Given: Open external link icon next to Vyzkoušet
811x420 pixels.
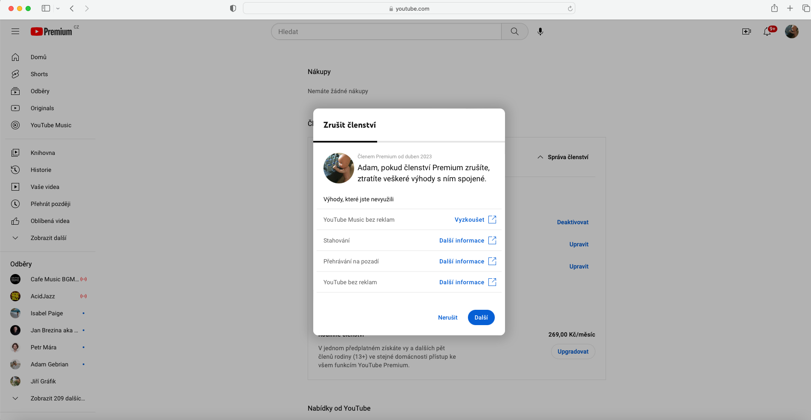Looking at the screenshot, I should tap(492, 220).
